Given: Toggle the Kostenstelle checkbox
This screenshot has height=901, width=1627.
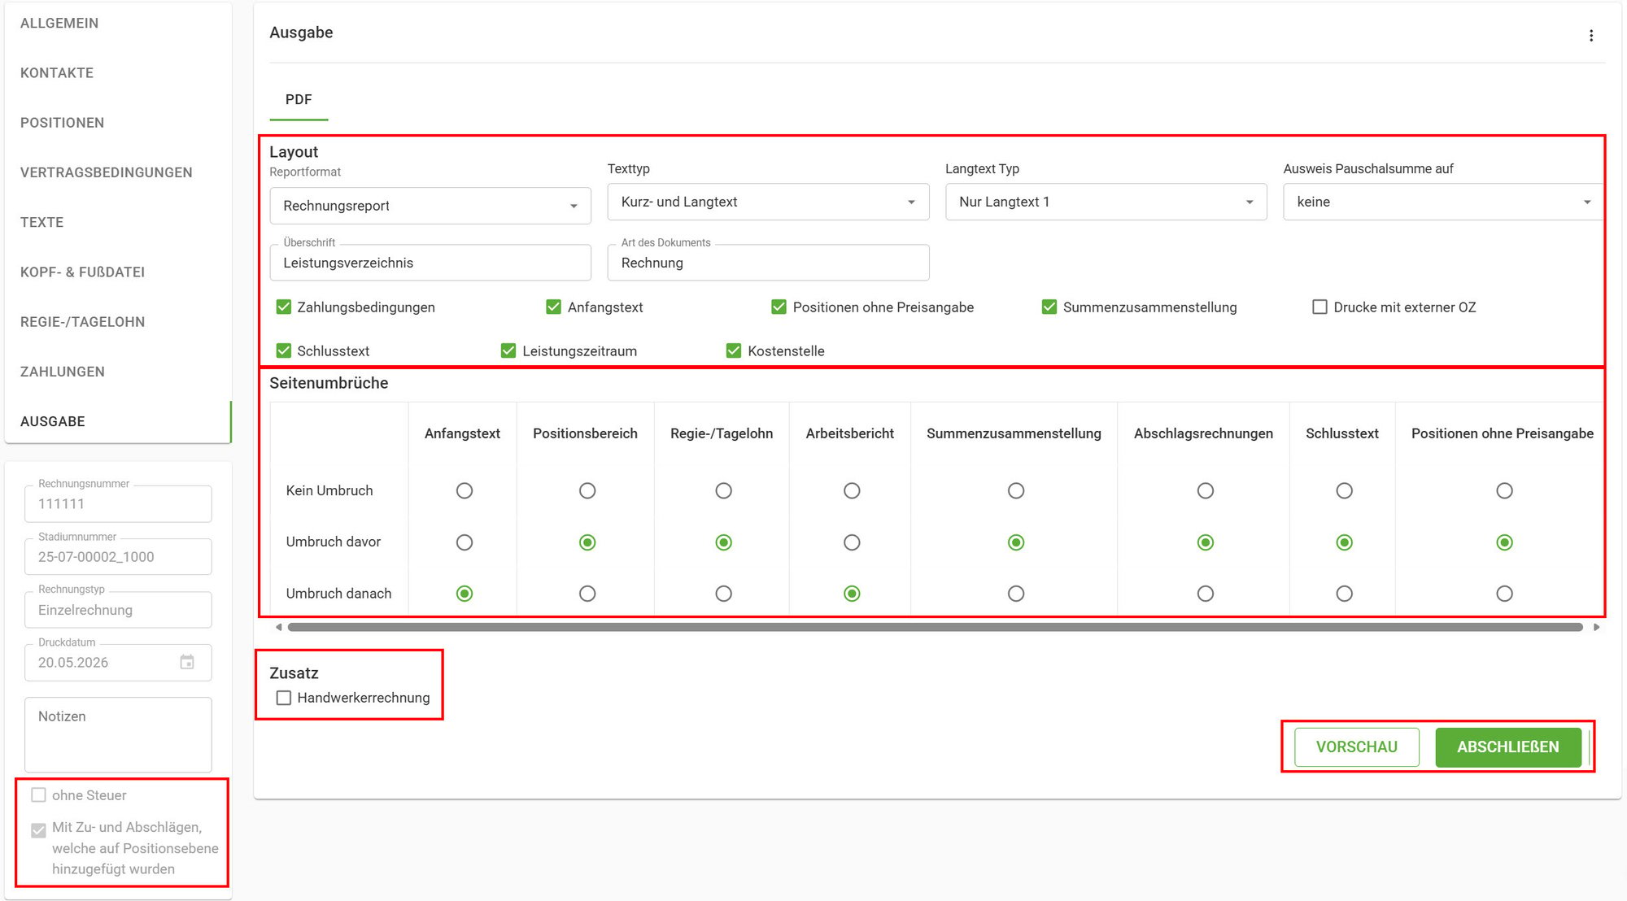Looking at the screenshot, I should 734,350.
